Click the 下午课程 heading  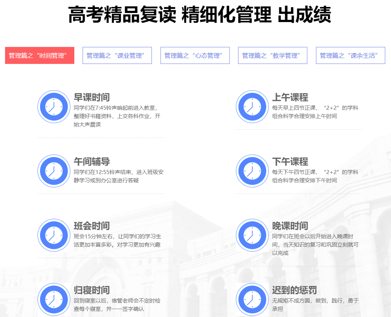[290, 161]
